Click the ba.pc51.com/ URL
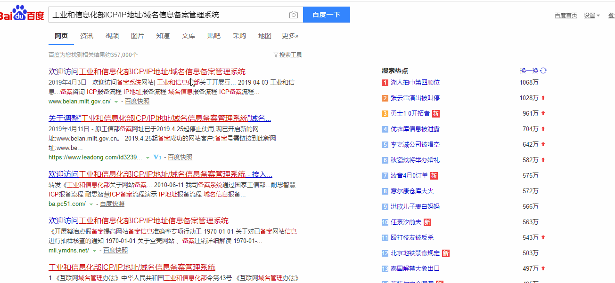The height and width of the screenshot is (283, 615). [x=67, y=204]
